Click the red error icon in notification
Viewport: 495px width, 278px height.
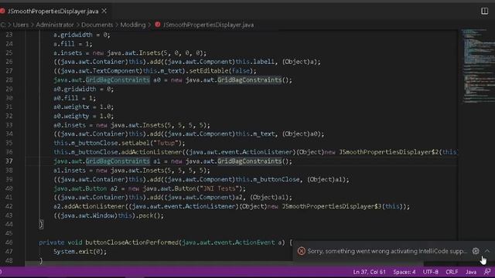coord(301,251)
